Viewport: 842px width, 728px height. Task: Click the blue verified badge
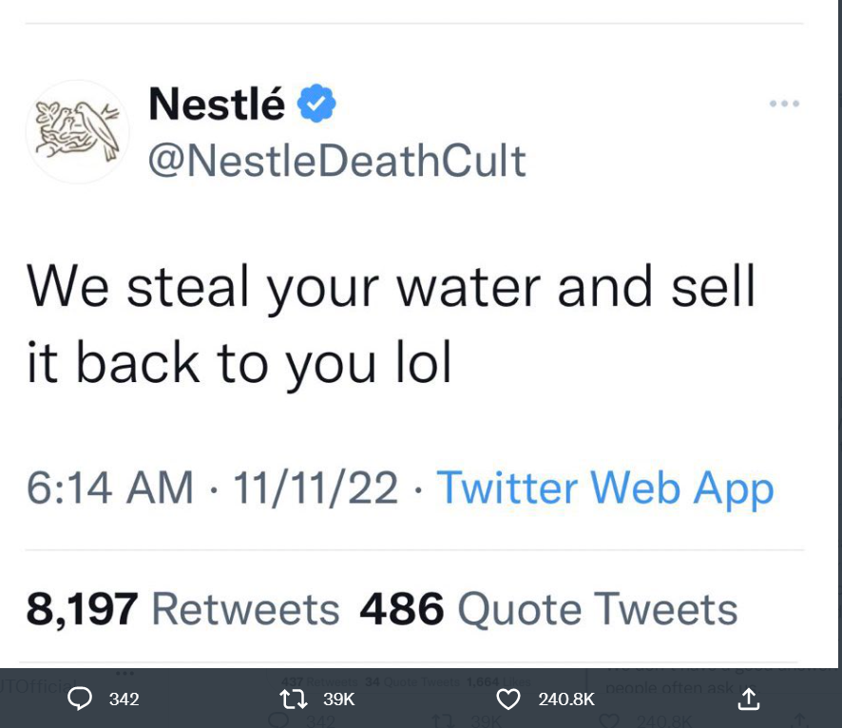pyautogui.click(x=316, y=103)
